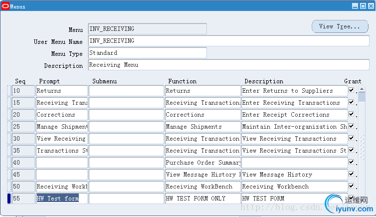Uncheck Grant for the Returns row
Viewport: 376px width, 217px height.
coord(352,90)
